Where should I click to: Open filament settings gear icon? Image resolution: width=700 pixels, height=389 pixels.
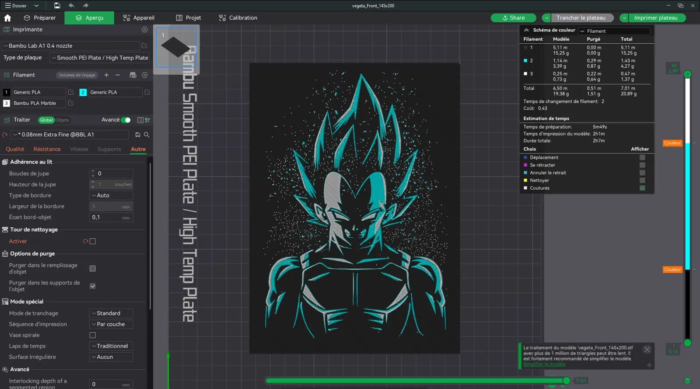coord(145,75)
